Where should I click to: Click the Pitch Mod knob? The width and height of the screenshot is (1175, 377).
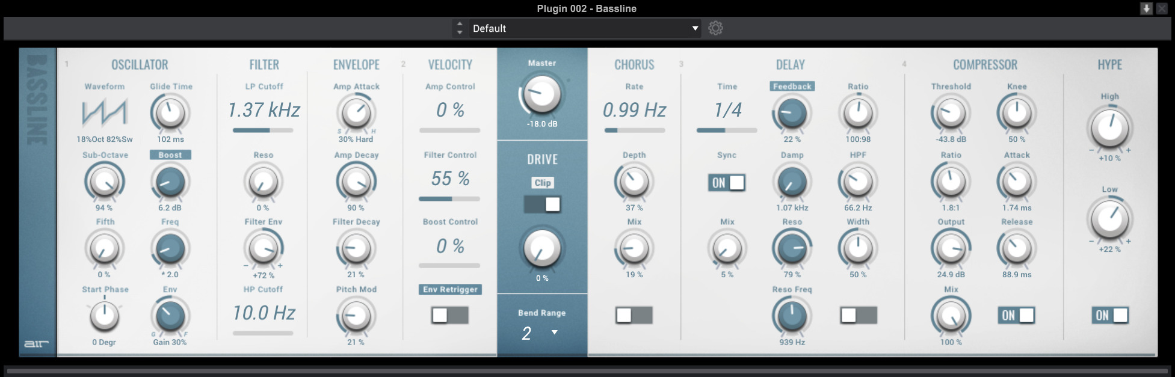(356, 316)
